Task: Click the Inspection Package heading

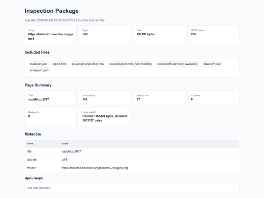Action: pyautogui.click(x=52, y=11)
